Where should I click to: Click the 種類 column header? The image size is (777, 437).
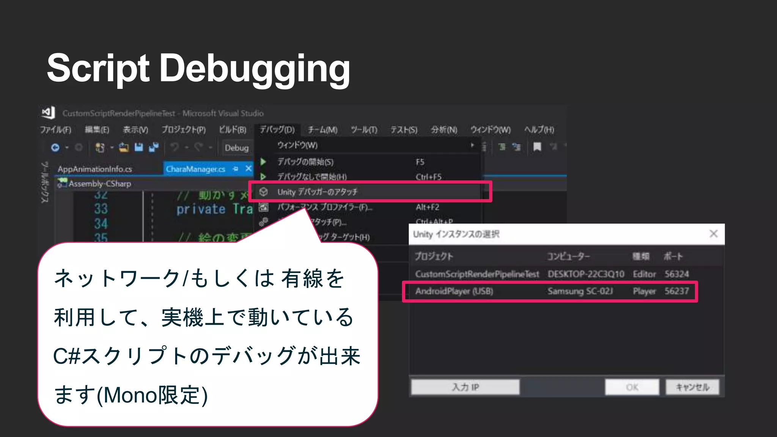click(641, 256)
